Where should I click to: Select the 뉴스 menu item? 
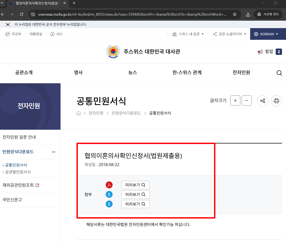pos(133,73)
